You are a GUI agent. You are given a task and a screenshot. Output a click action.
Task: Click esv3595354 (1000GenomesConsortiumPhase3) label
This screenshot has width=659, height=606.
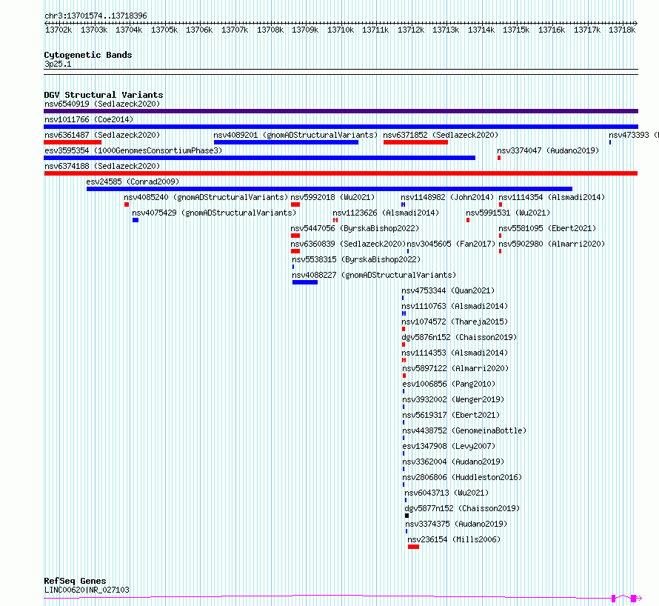133,150
